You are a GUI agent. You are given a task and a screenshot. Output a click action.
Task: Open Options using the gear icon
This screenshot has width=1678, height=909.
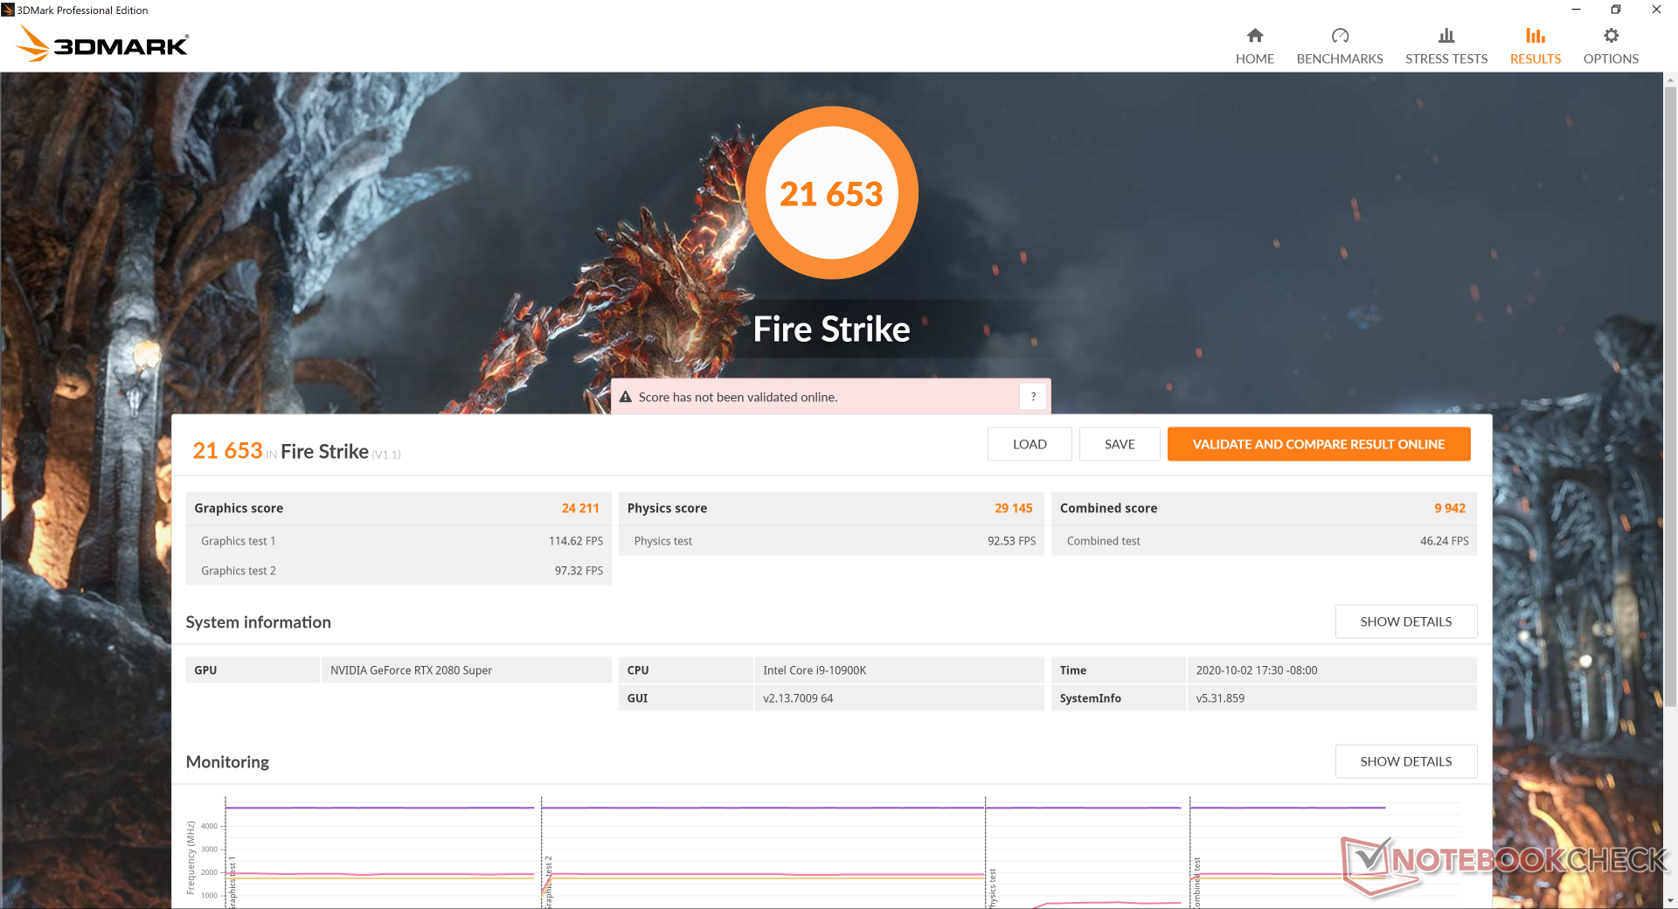[x=1611, y=36]
